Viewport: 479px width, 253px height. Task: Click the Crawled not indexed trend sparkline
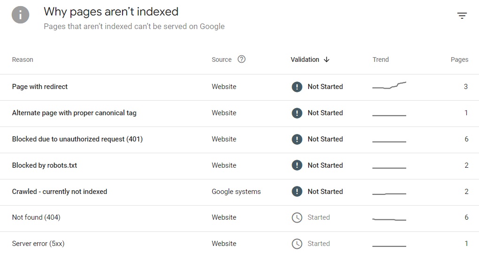point(389,193)
